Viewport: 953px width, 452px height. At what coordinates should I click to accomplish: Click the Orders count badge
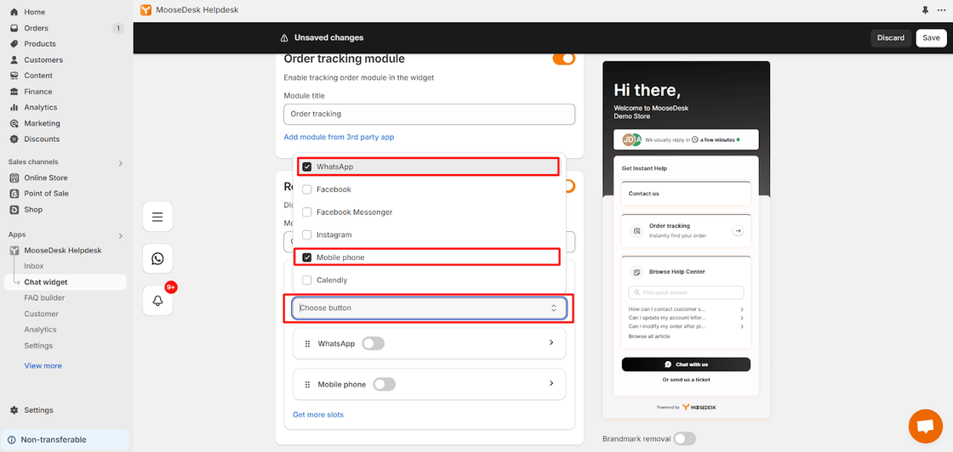pyautogui.click(x=118, y=28)
